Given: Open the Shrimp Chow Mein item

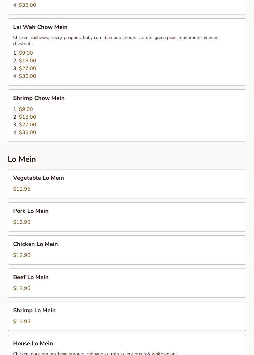Looking at the screenshot, I should (127, 116).
